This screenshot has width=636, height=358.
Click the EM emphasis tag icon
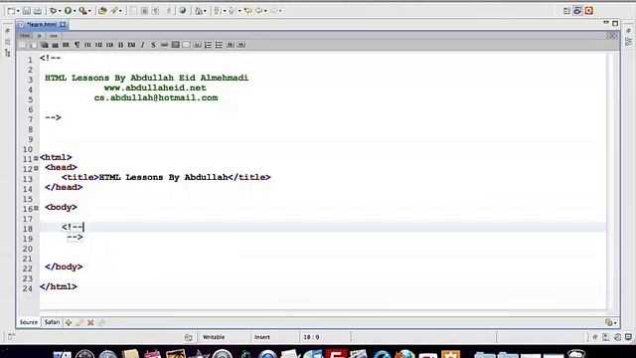pyautogui.click(x=131, y=45)
